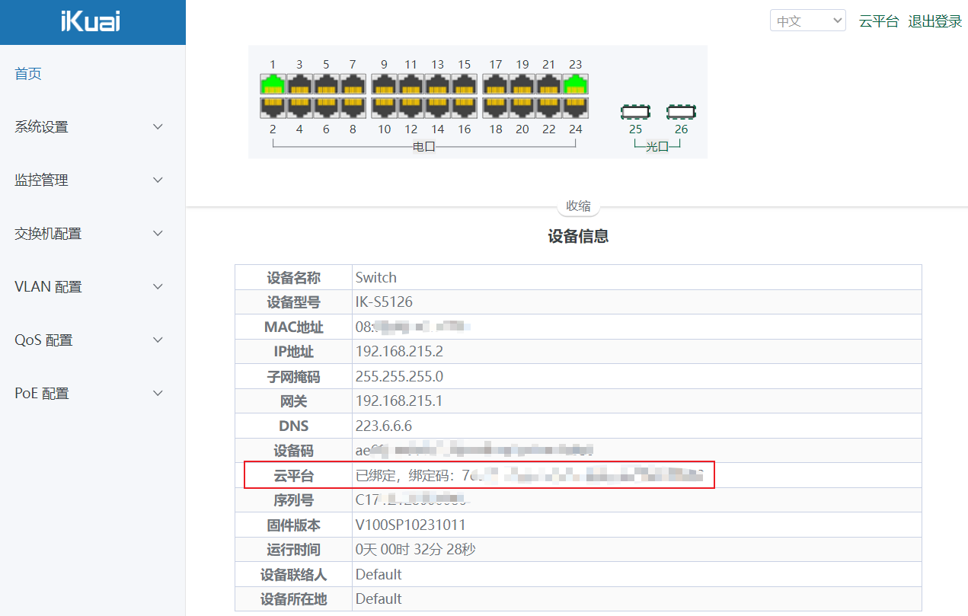
Task: Click Default in 设备所在地 row
Action: [379, 598]
